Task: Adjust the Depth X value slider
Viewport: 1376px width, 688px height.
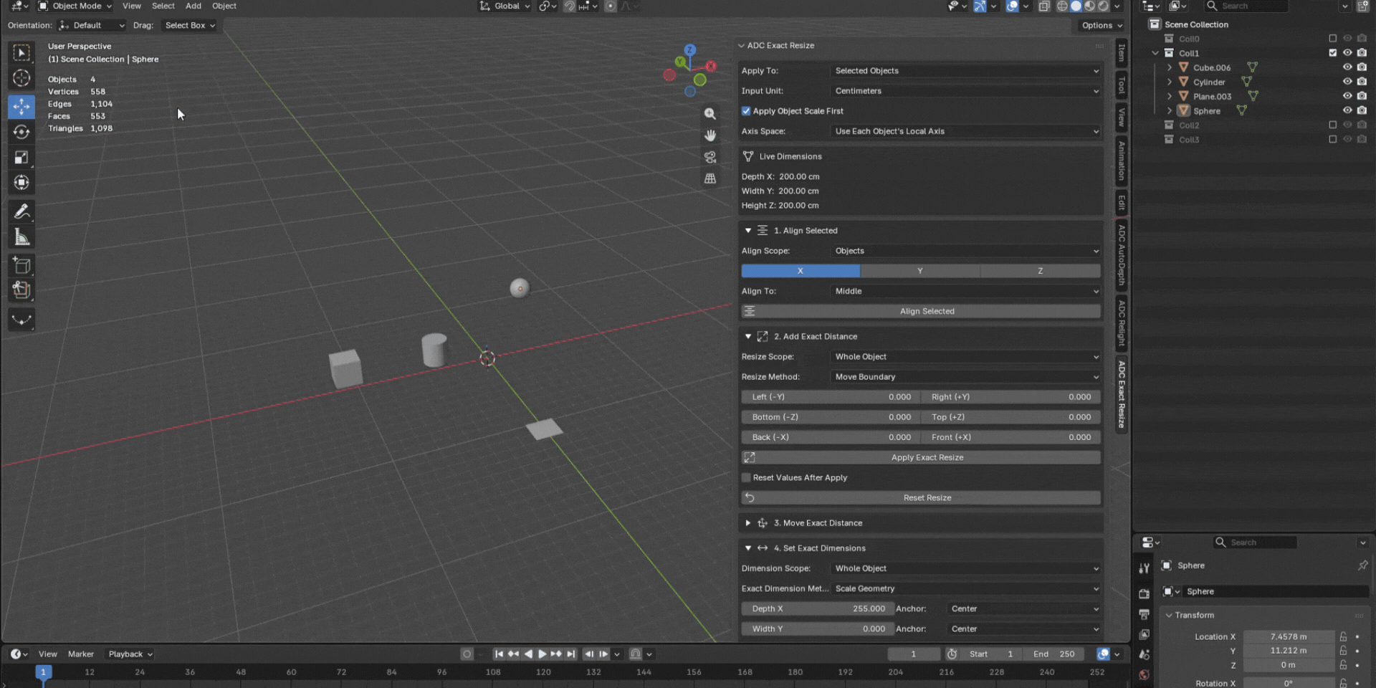Action: tap(817, 608)
